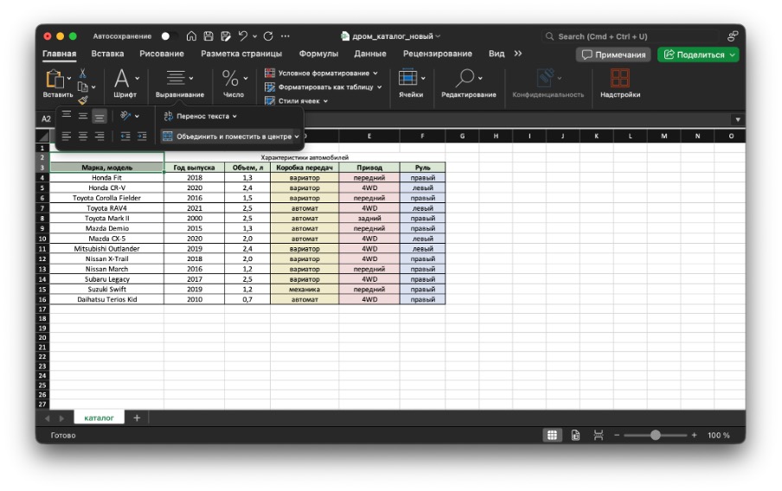Click the Search field in title bar
Screen dimensions: 782x491
pyautogui.click(x=631, y=36)
